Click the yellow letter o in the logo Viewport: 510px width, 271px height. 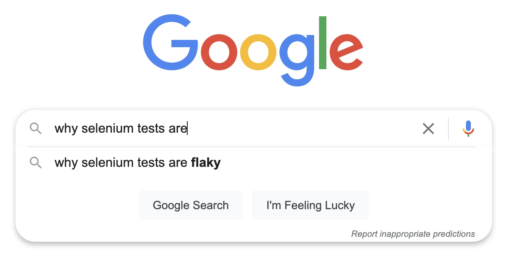coord(258,52)
